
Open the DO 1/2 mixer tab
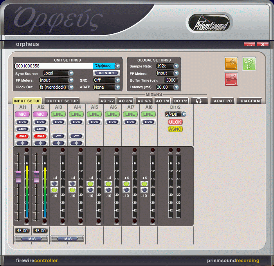point(181,101)
